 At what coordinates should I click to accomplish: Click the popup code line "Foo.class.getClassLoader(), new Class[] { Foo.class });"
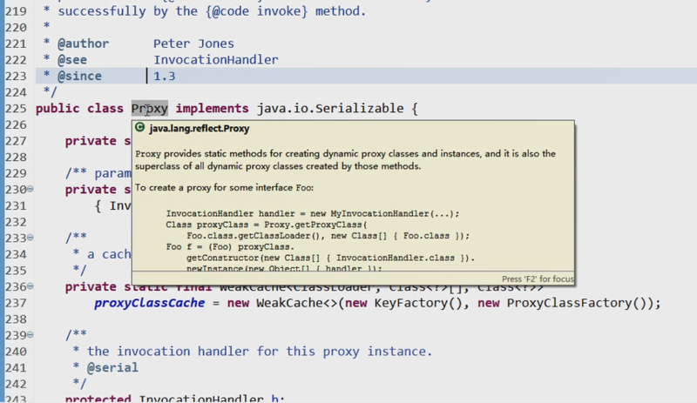pos(328,236)
